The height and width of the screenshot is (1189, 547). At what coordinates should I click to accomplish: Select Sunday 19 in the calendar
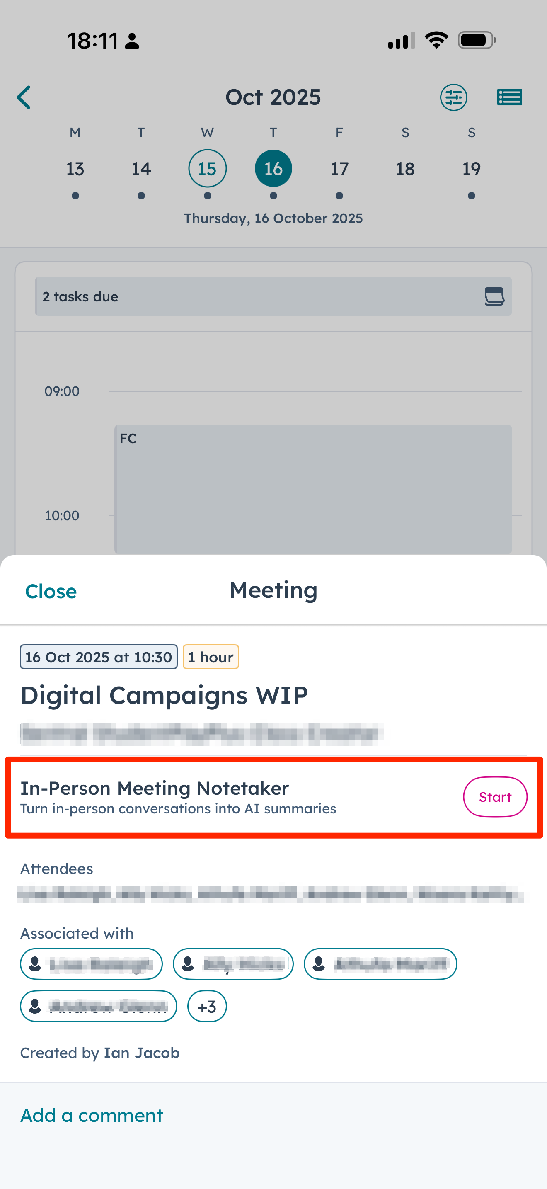point(471,169)
